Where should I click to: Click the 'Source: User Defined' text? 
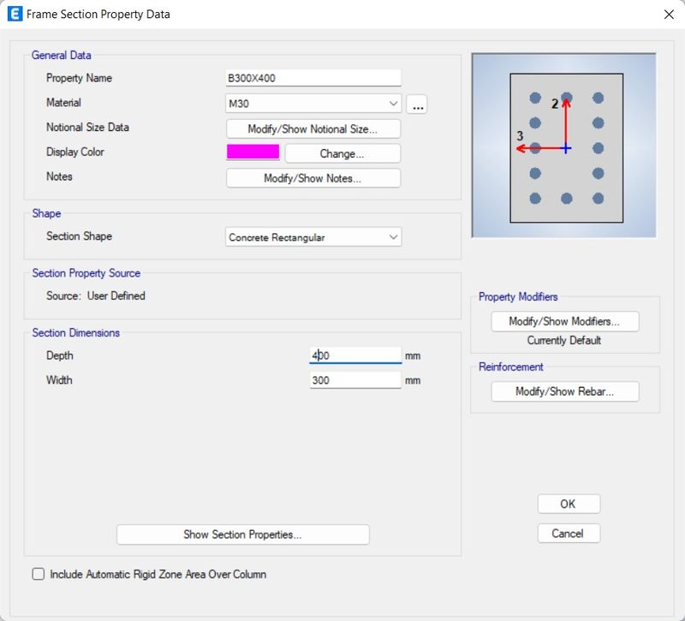click(96, 296)
